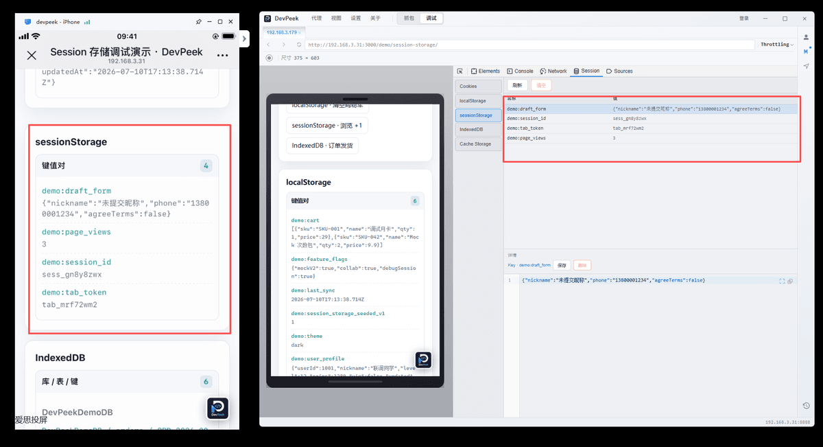
Task: Open the Throttling dropdown
Action: (777, 45)
